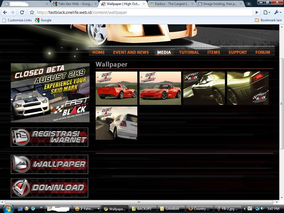
Task: Go to HOME in the site menu
Action: pos(98,52)
